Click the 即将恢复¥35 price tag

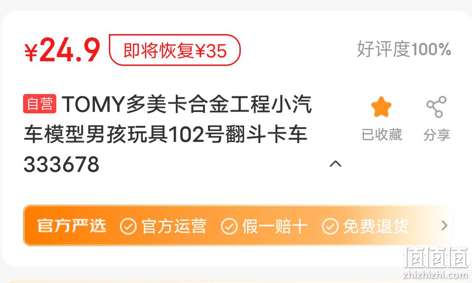[x=174, y=50]
